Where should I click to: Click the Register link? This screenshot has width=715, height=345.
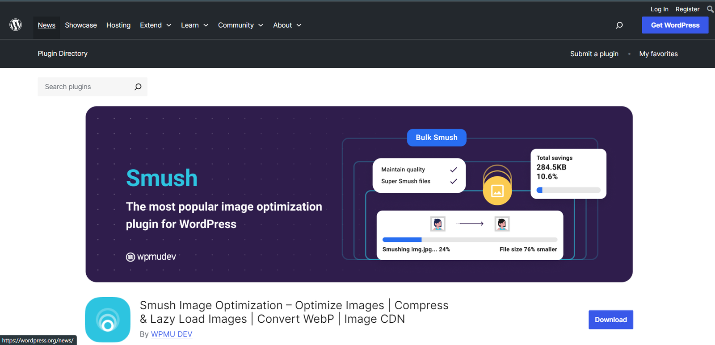tap(687, 9)
